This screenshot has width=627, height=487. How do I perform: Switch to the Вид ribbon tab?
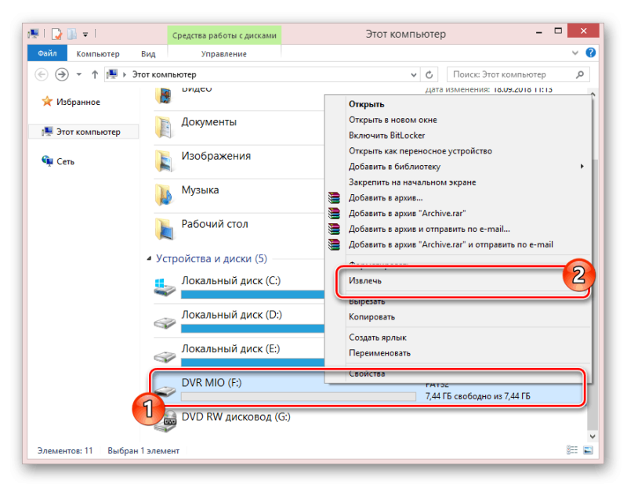pyautogui.click(x=148, y=53)
